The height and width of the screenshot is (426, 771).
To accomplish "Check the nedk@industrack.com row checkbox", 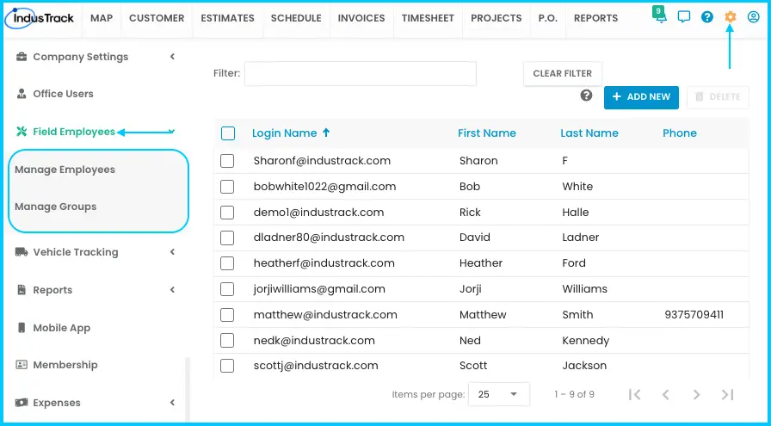I will [x=227, y=341].
